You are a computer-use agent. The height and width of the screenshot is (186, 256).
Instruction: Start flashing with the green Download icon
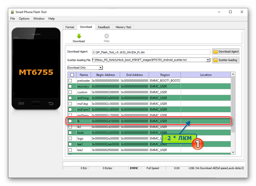(x=79, y=36)
